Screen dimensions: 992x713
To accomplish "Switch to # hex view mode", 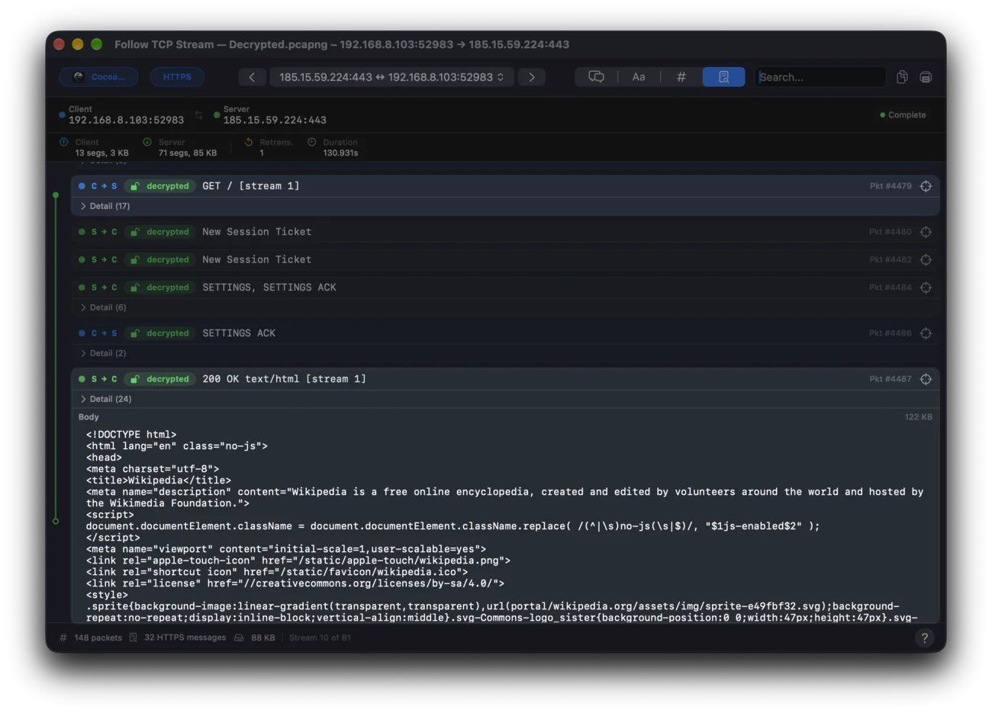I will (x=681, y=77).
